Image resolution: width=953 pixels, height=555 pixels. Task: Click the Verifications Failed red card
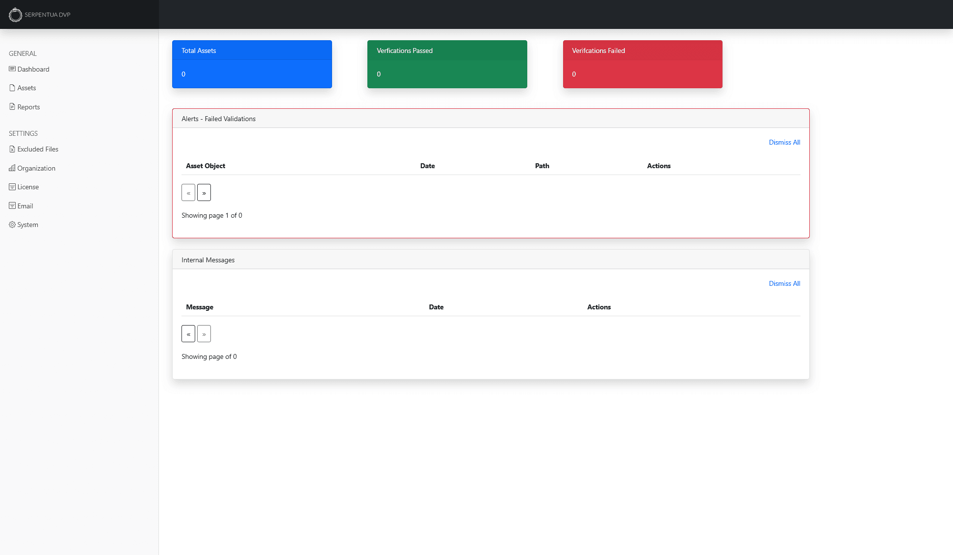643,64
